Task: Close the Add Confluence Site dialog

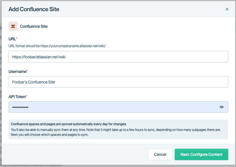Action: [227, 9]
